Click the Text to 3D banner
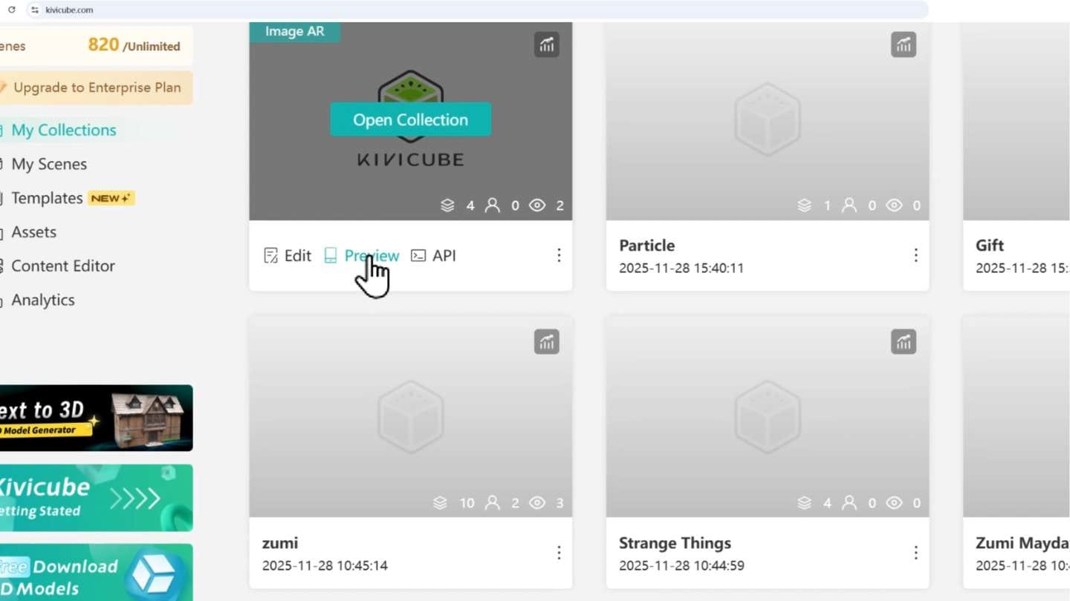 (96, 418)
